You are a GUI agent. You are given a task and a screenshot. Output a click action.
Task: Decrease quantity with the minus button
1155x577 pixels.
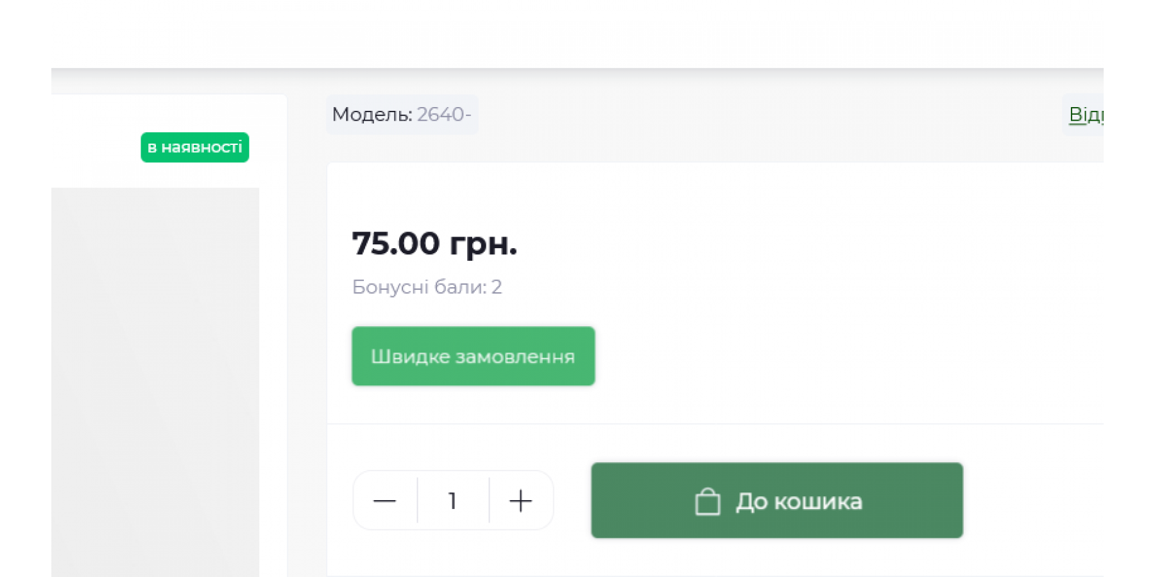click(385, 501)
